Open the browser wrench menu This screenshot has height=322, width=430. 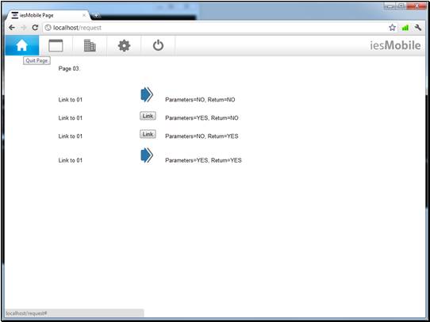point(417,28)
